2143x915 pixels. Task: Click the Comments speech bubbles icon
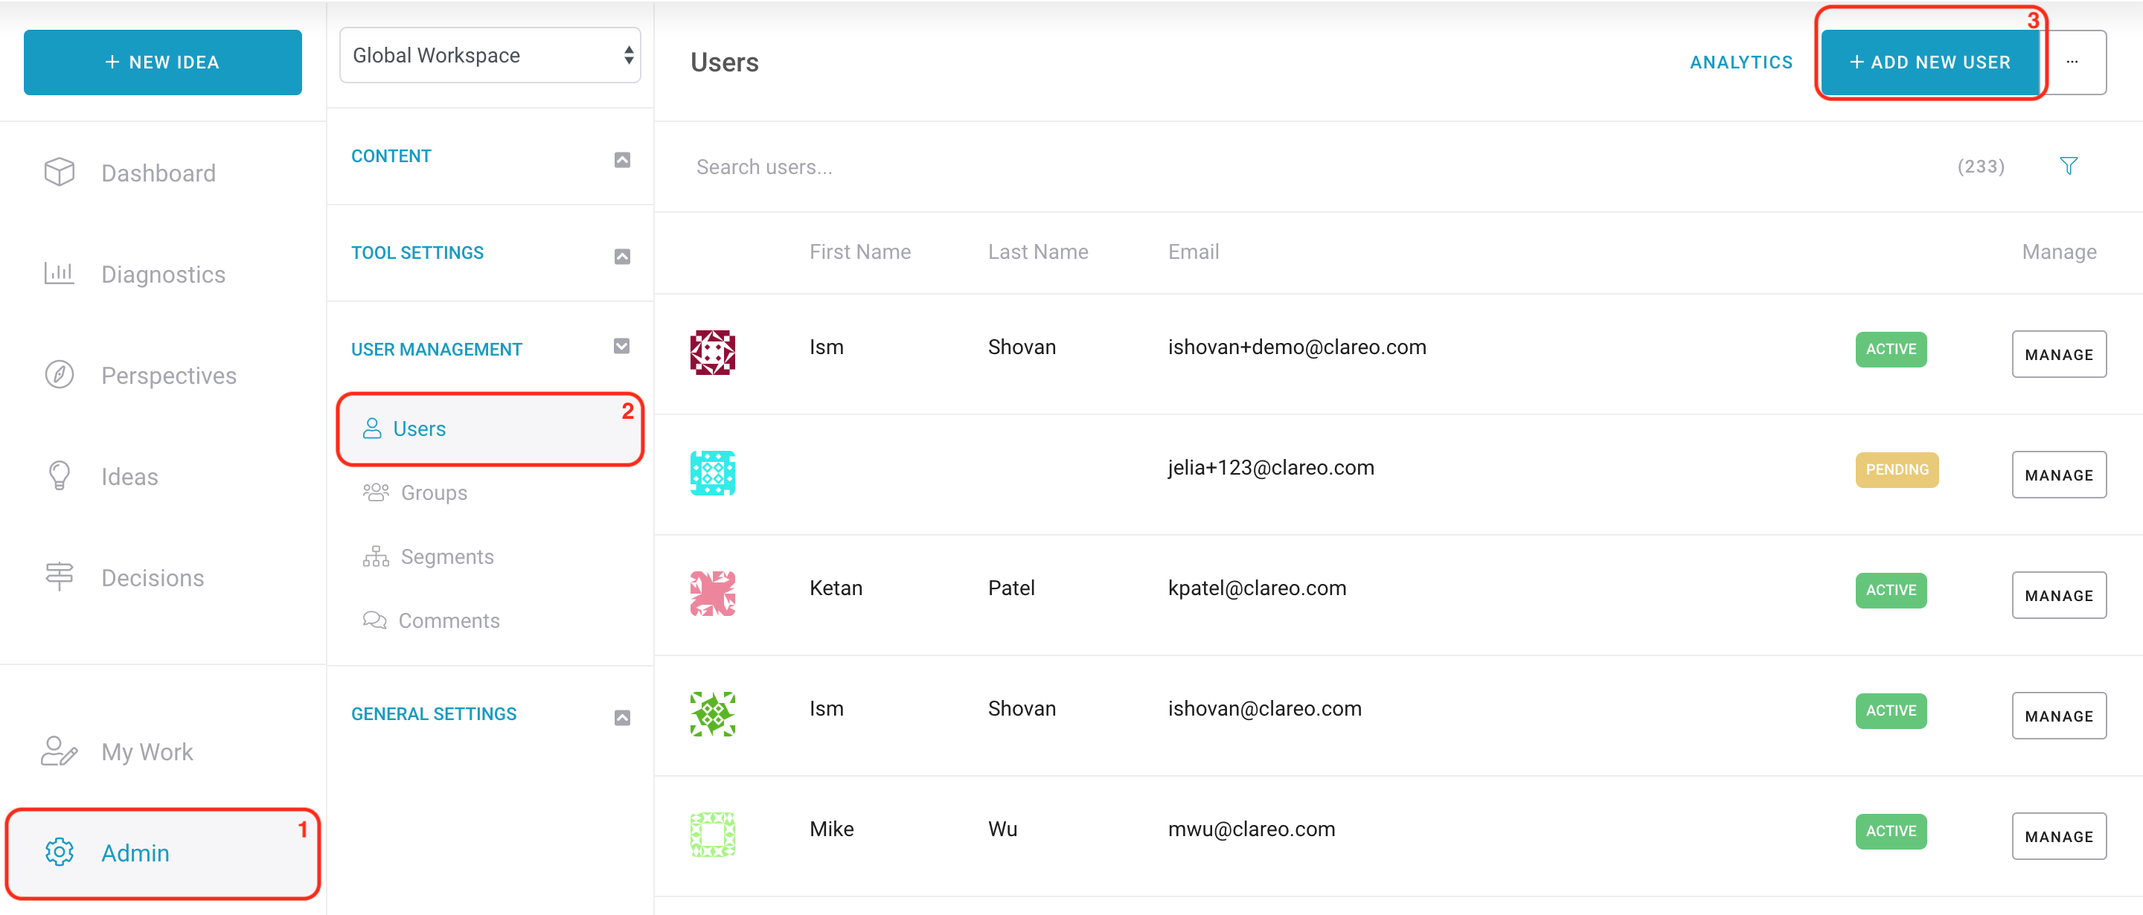pos(374,620)
